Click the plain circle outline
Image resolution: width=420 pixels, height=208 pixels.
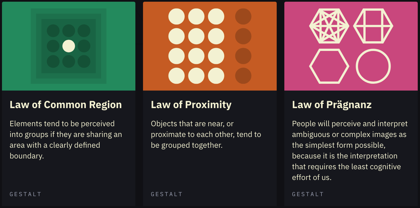[373, 66]
